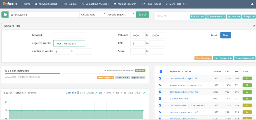Open keyword link 'car insurance broker near me'
Image resolution: width=256 pixels, height=120 pixels.
click(x=184, y=92)
